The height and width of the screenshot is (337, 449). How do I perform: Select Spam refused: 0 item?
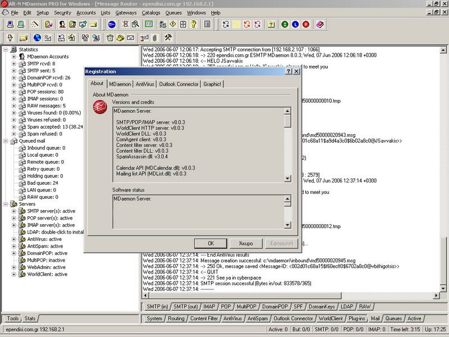pos(45,134)
